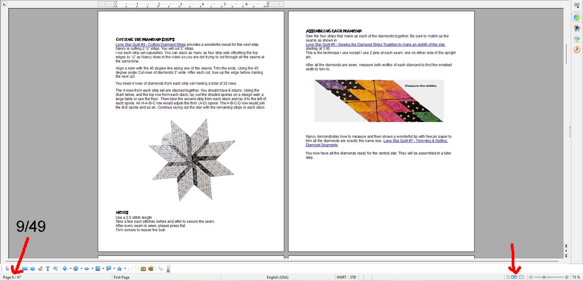Viewport: 583px width, 281px height.
Task: Switch to book view layout
Action: coord(522,277)
